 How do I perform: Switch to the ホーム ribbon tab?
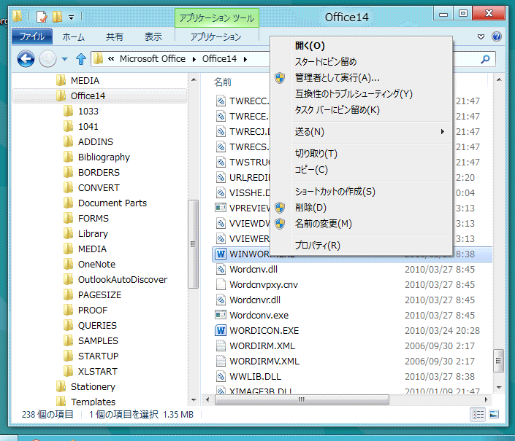tap(73, 36)
